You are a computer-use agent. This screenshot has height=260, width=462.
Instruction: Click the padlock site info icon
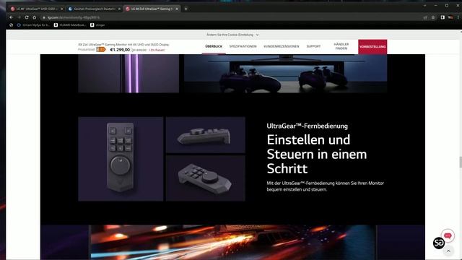[x=44, y=17]
